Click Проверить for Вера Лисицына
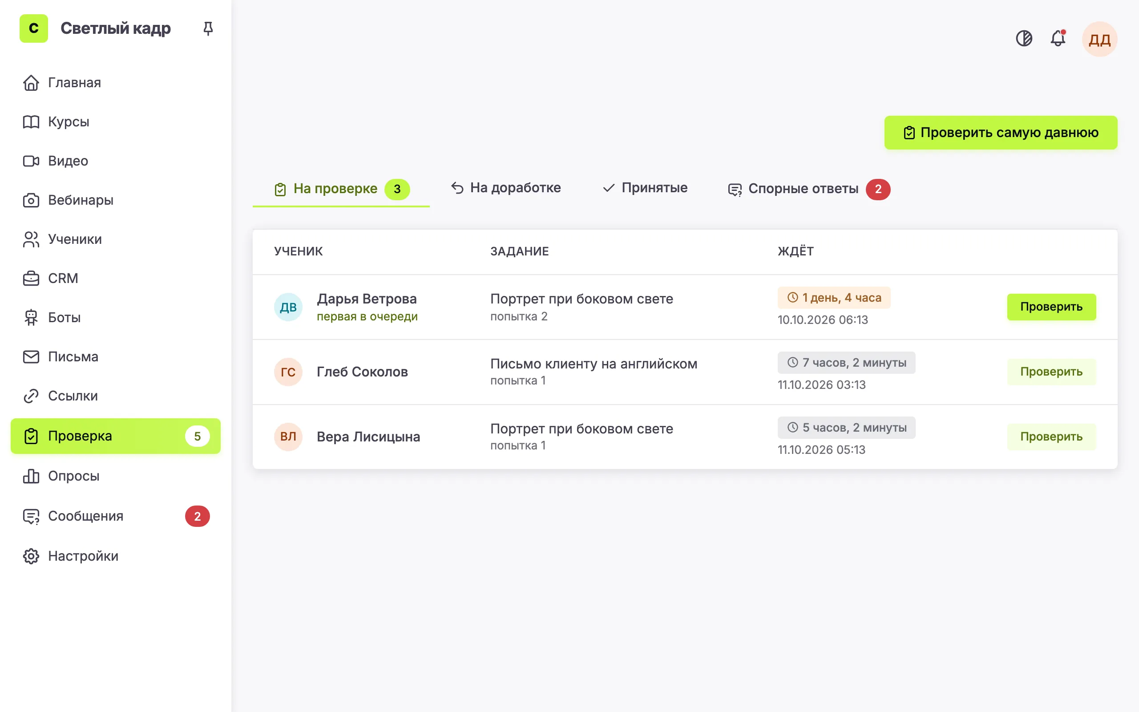Viewport: 1139px width, 712px height. click(1051, 437)
